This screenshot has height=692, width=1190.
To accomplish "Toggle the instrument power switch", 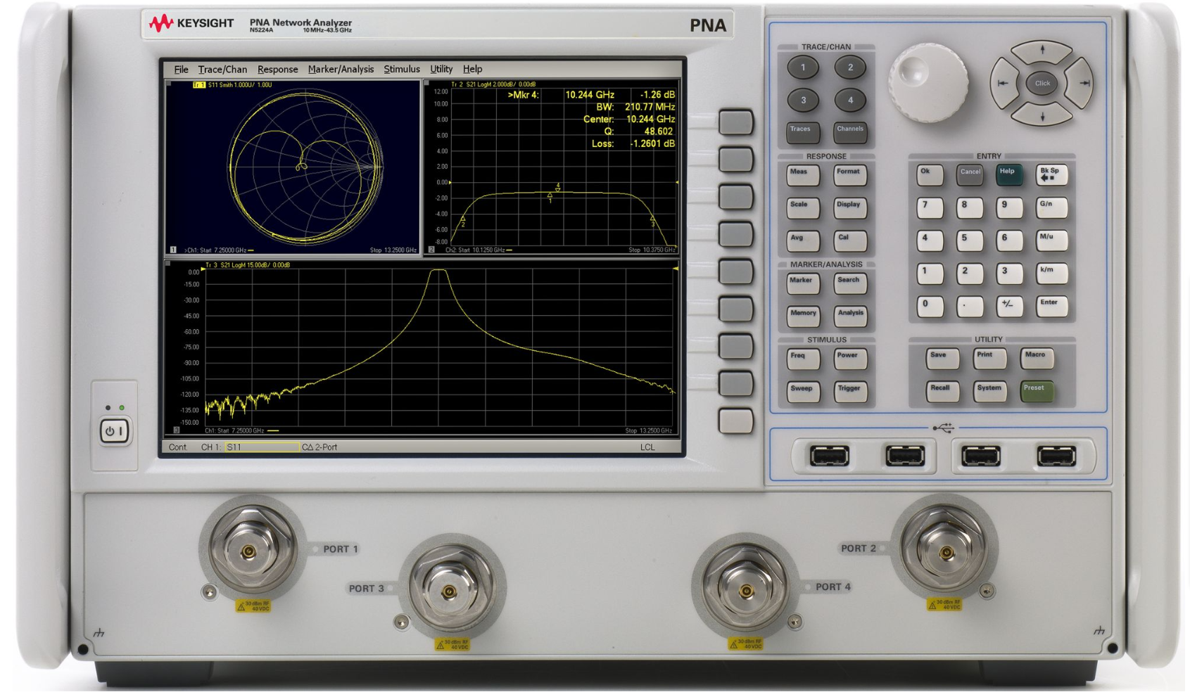I will pos(115,430).
